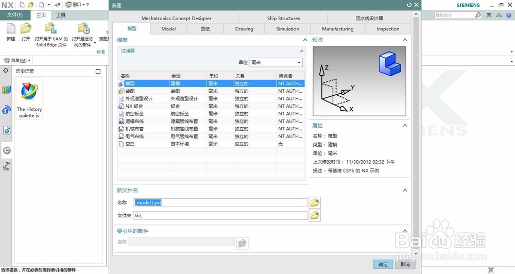Collapse the 新文件名 section chevron
This screenshot has height=274, width=515.
tap(405, 190)
